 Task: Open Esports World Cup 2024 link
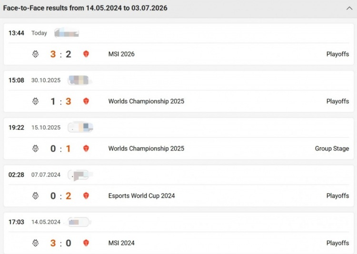point(142,196)
